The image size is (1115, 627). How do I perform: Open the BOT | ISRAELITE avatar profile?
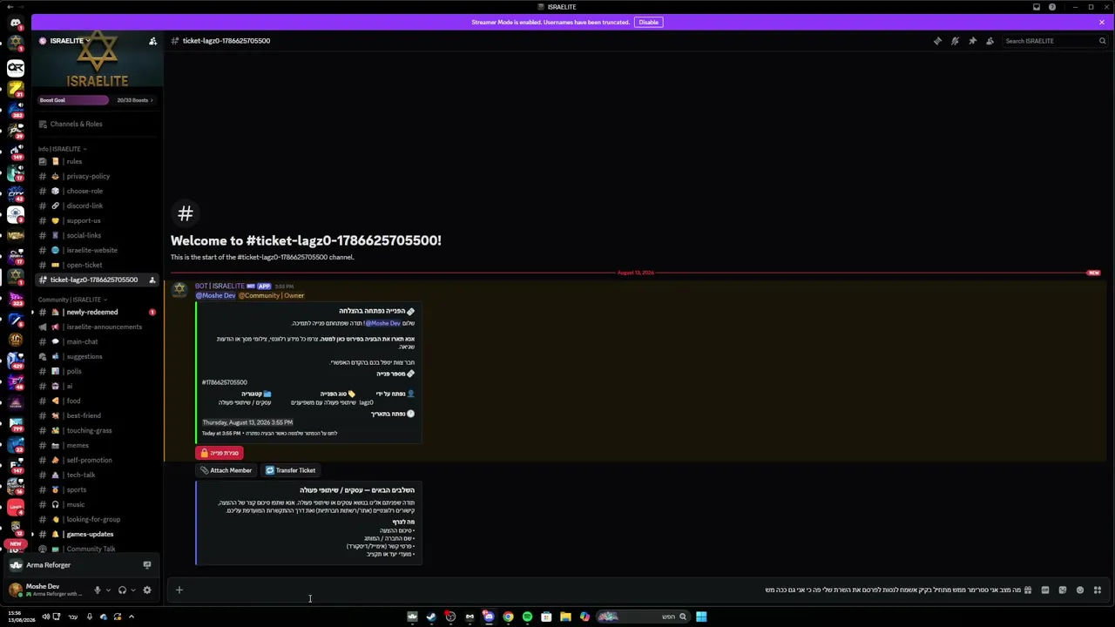[179, 290]
